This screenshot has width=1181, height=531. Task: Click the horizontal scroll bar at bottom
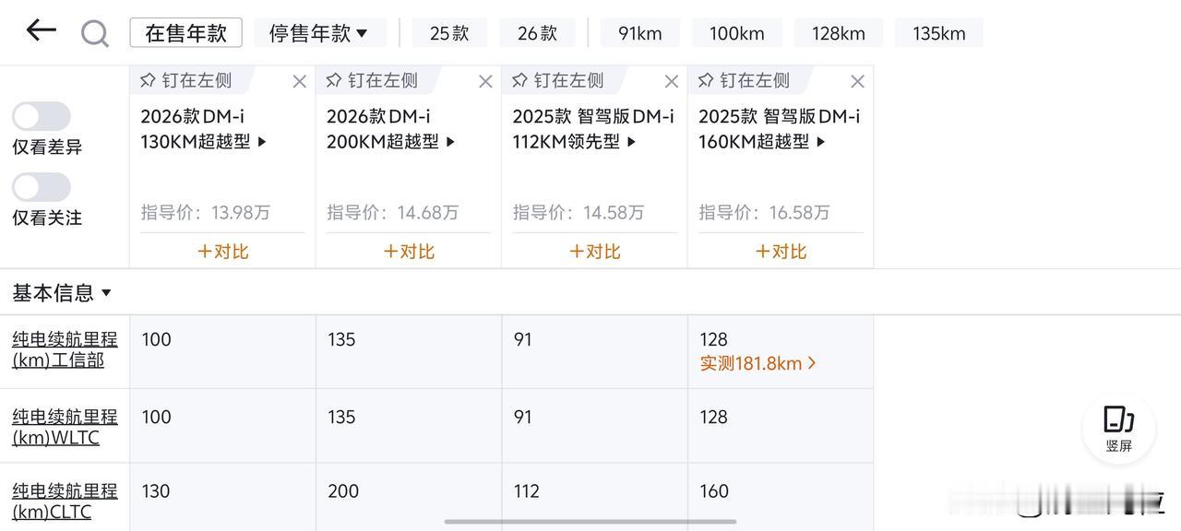point(590,522)
